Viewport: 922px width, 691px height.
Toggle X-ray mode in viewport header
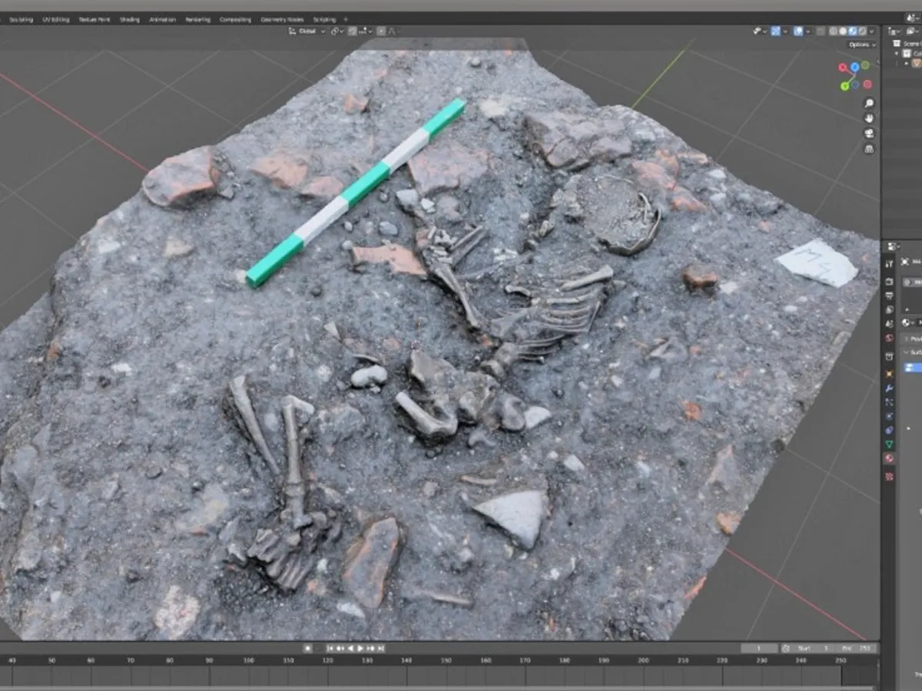821,31
